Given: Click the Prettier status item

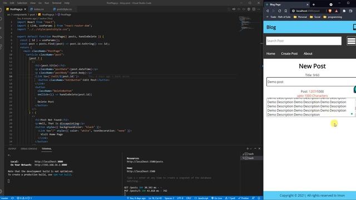Looking at the screenshot, I should pos(244,198).
